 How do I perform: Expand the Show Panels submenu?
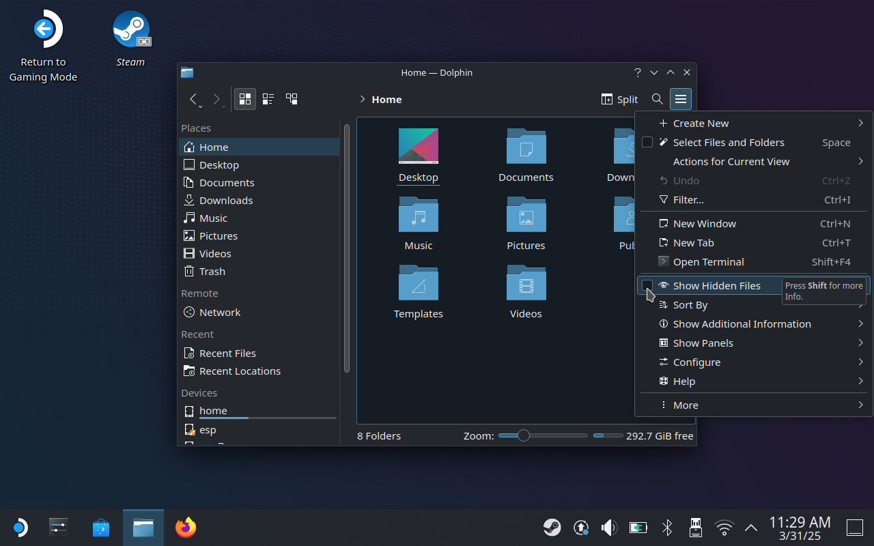[x=703, y=343]
